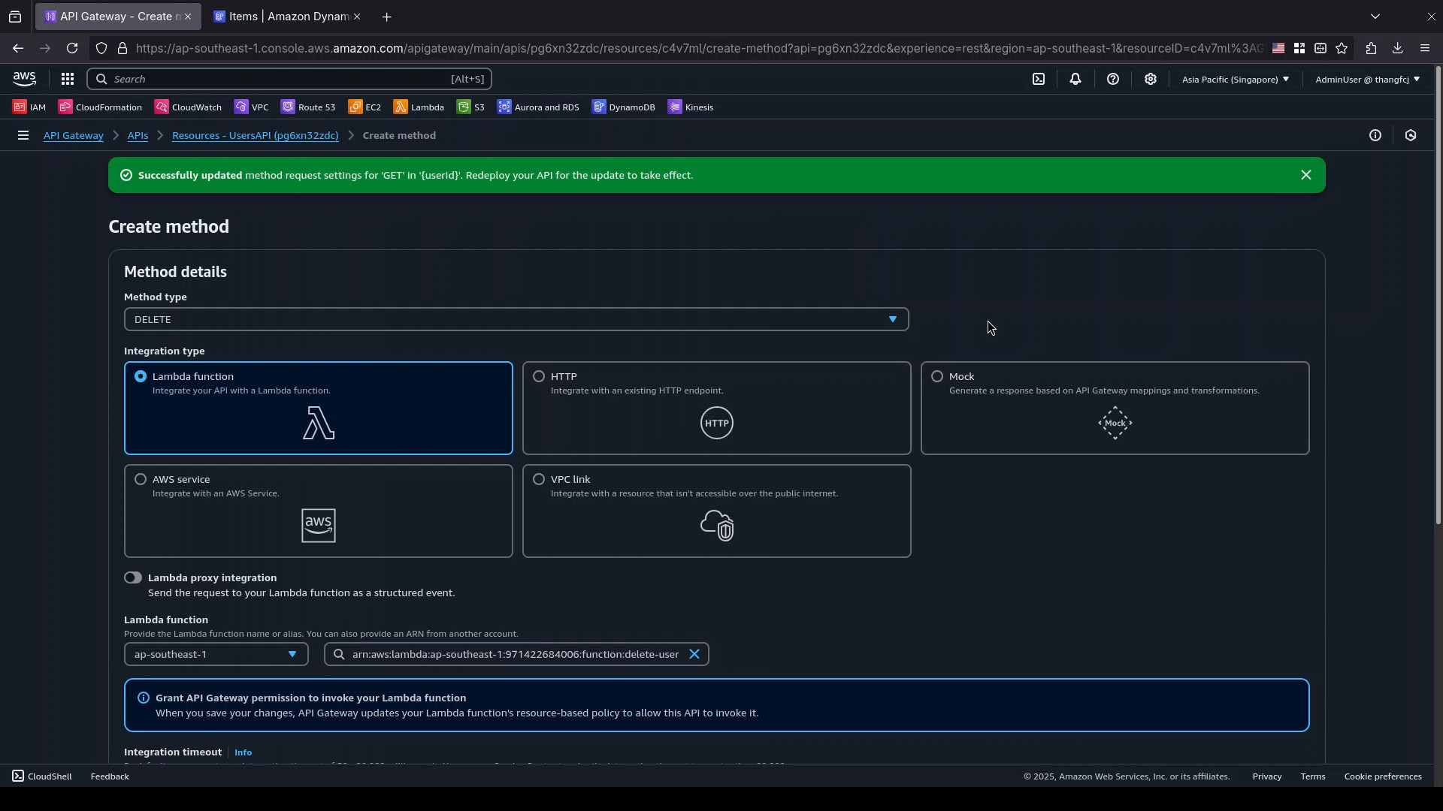Toggle the side navigation hamburger menu
Screen dimensions: 1443x811
(23, 135)
